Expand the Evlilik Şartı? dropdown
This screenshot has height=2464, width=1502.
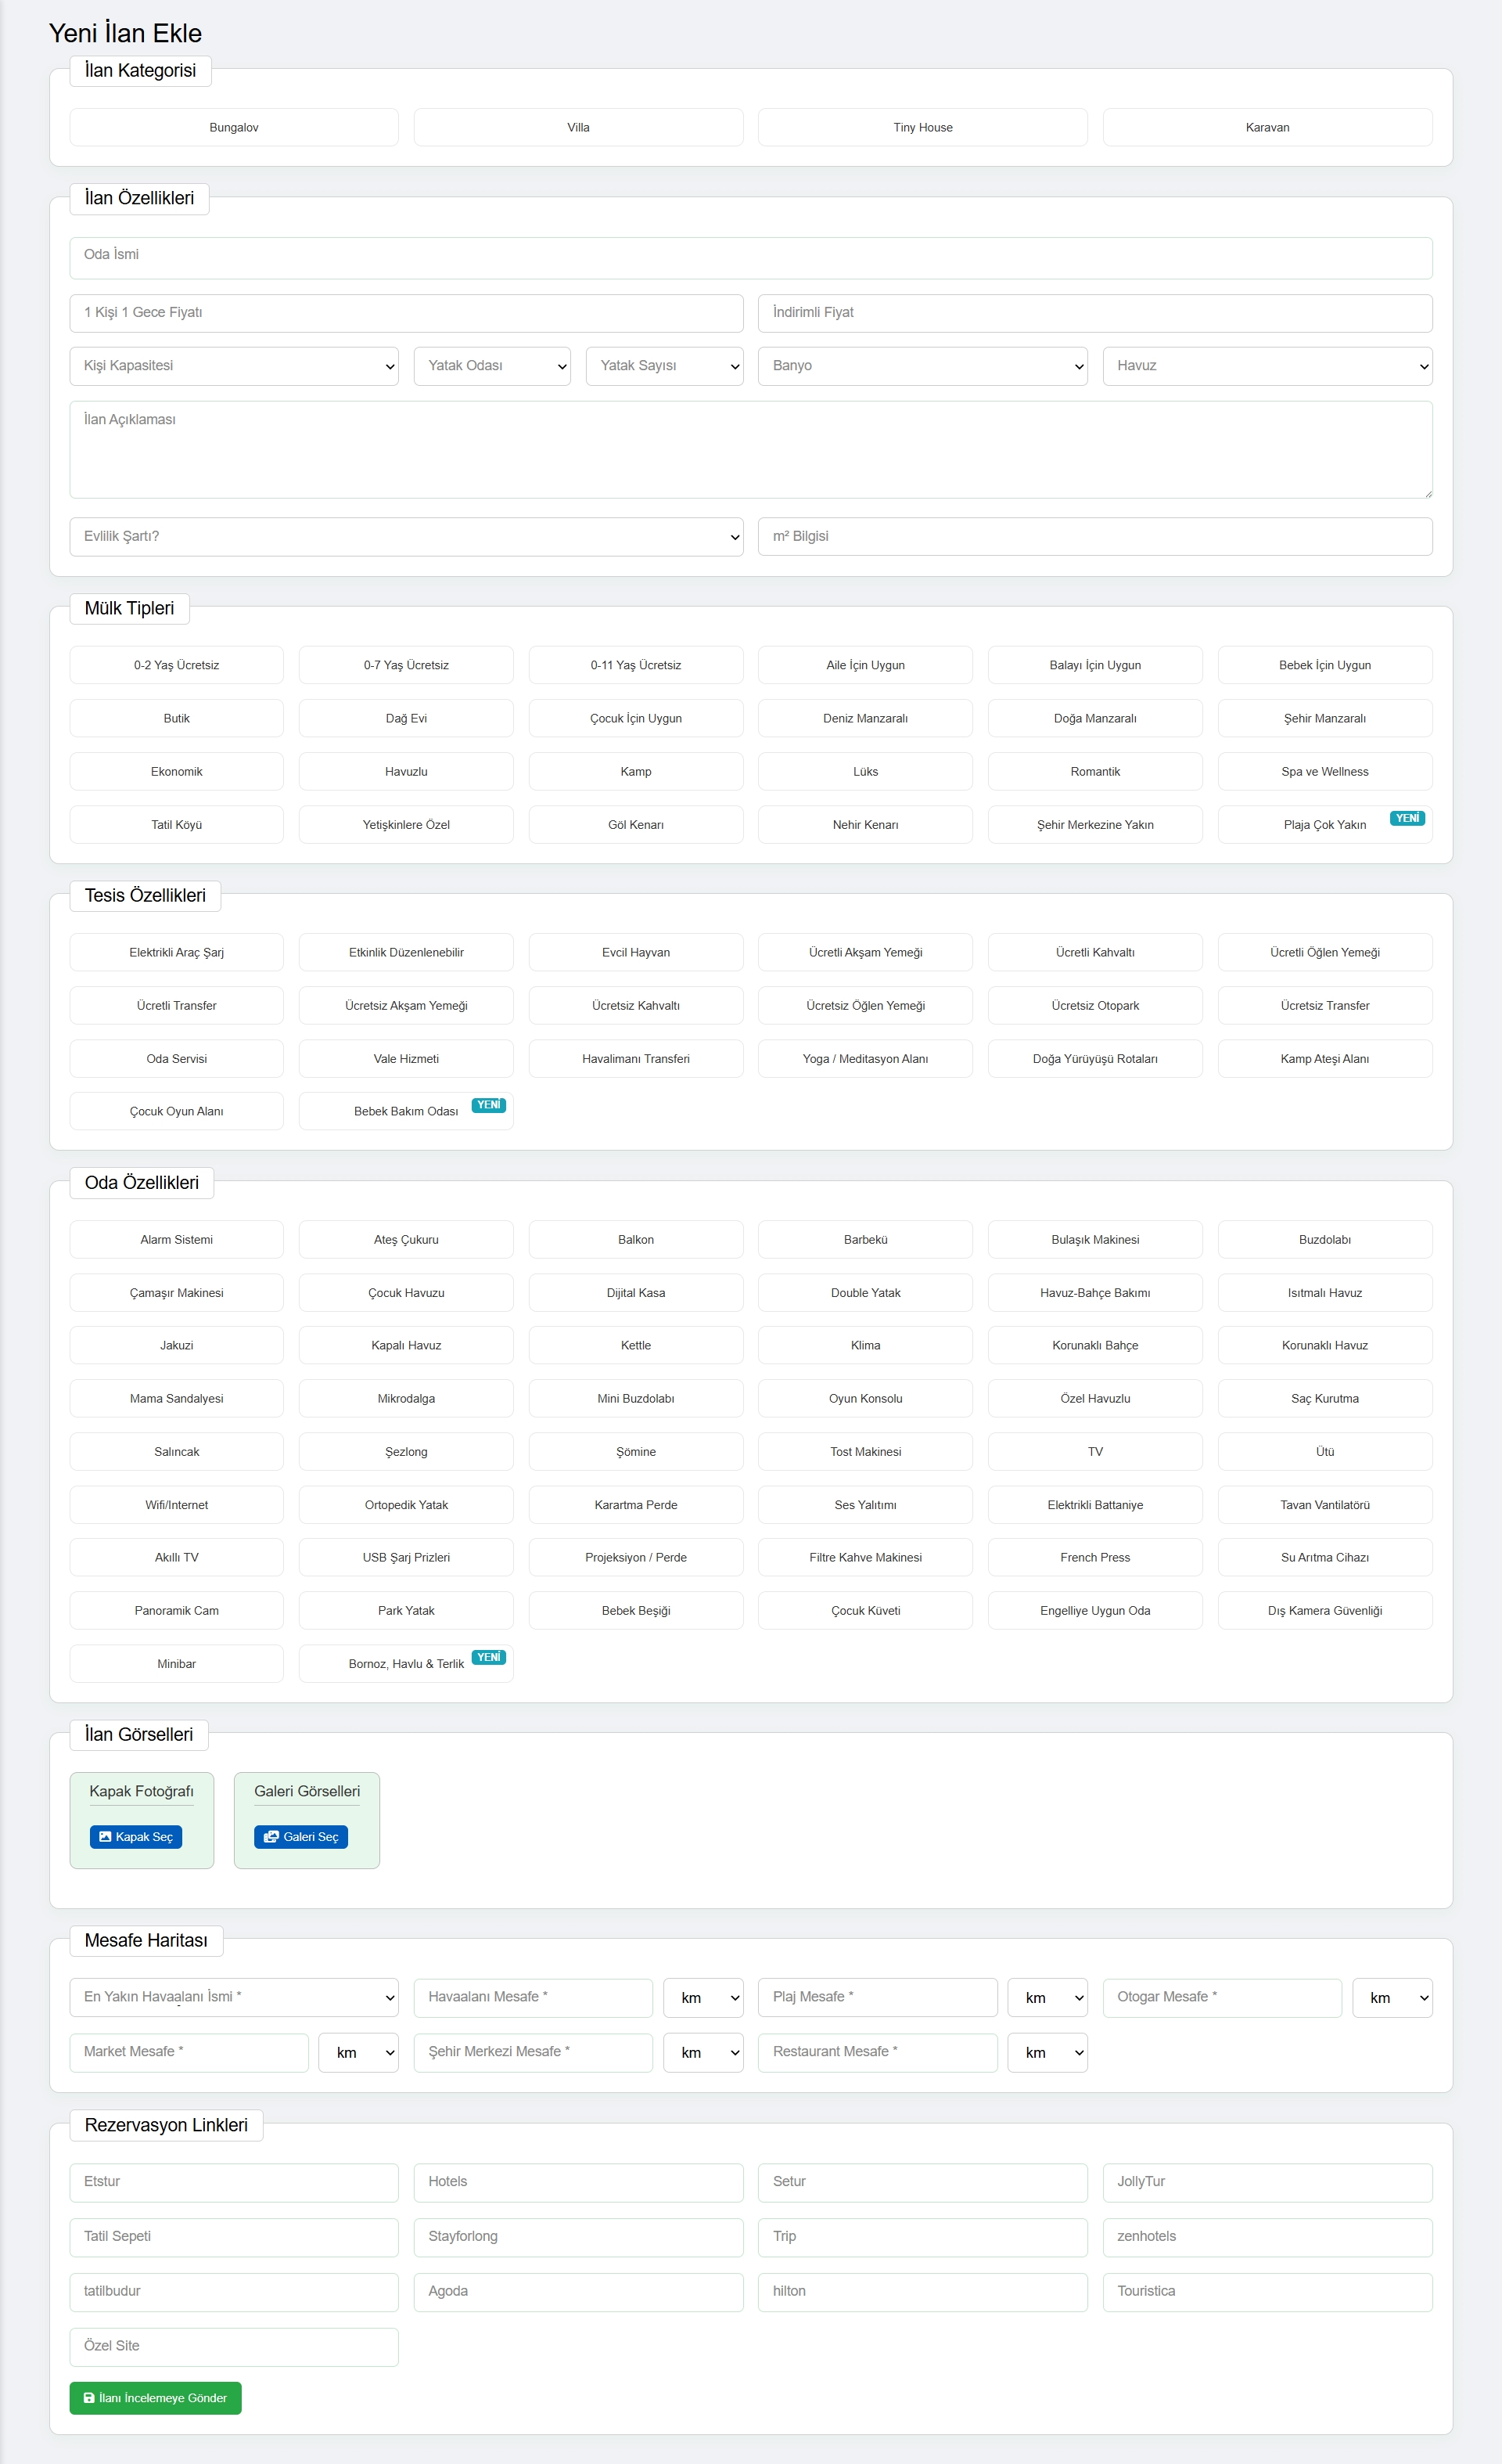(406, 536)
